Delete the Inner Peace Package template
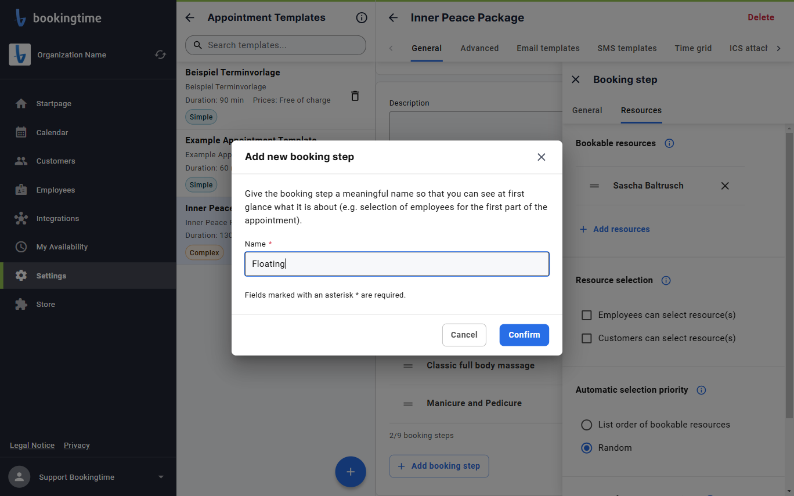This screenshot has height=496, width=794. pos(761,17)
